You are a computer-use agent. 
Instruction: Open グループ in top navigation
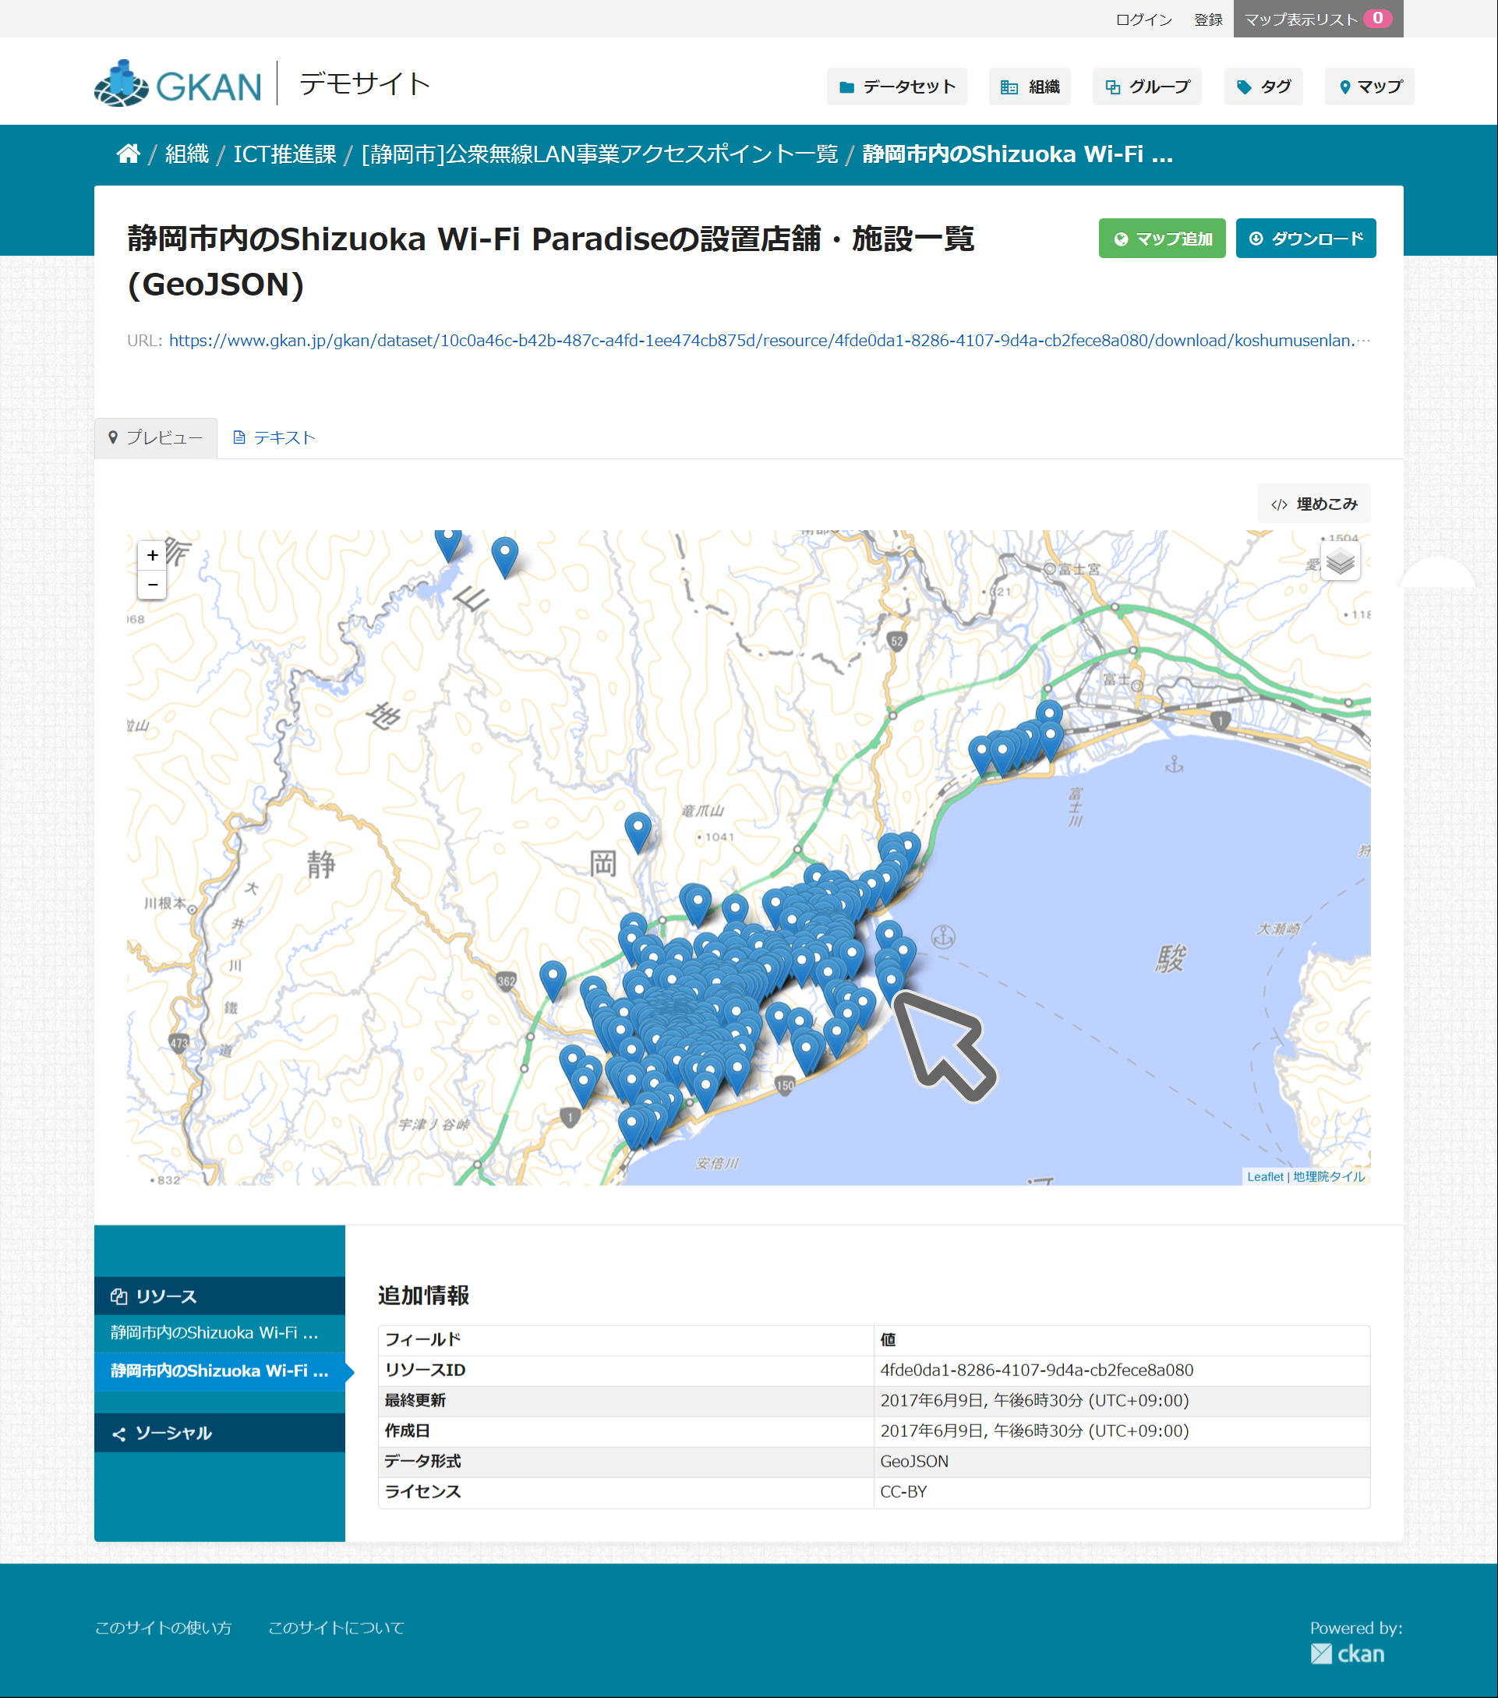[1147, 87]
